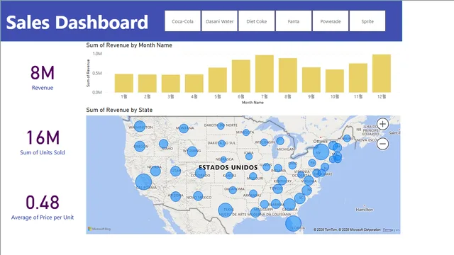Click the month 3 revenue bar
The height and width of the screenshot is (255, 454).
[171, 84]
